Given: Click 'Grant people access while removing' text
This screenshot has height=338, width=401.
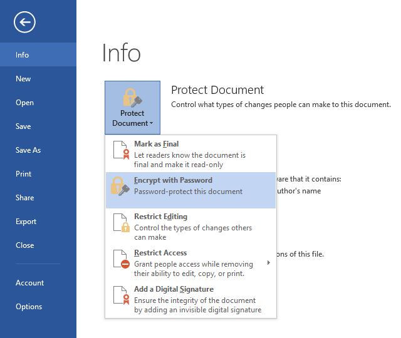Looking at the screenshot, I should pyautogui.click(x=194, y=264).
